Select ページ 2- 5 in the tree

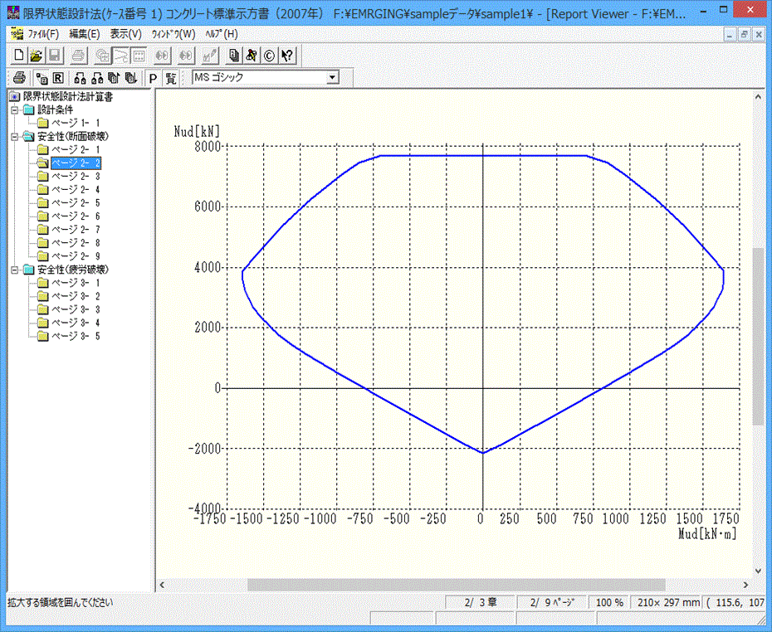[76, 203]
